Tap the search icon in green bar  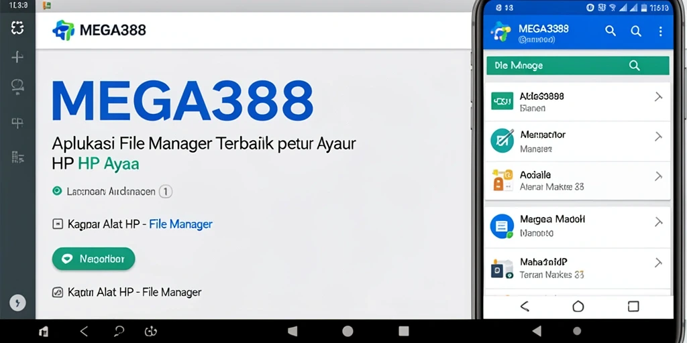coord(635,66)
